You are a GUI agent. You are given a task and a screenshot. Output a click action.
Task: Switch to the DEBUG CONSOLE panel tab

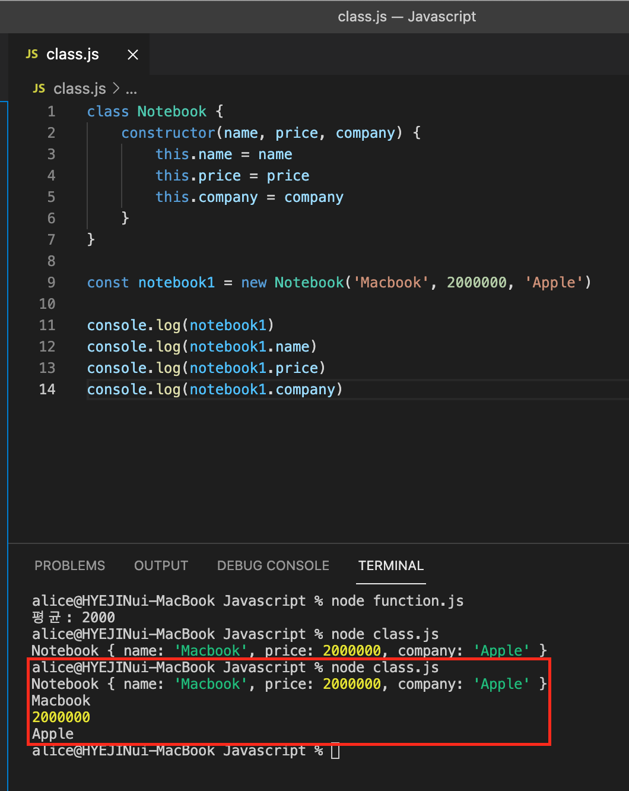pyautogui.click(x=273, y=565)
